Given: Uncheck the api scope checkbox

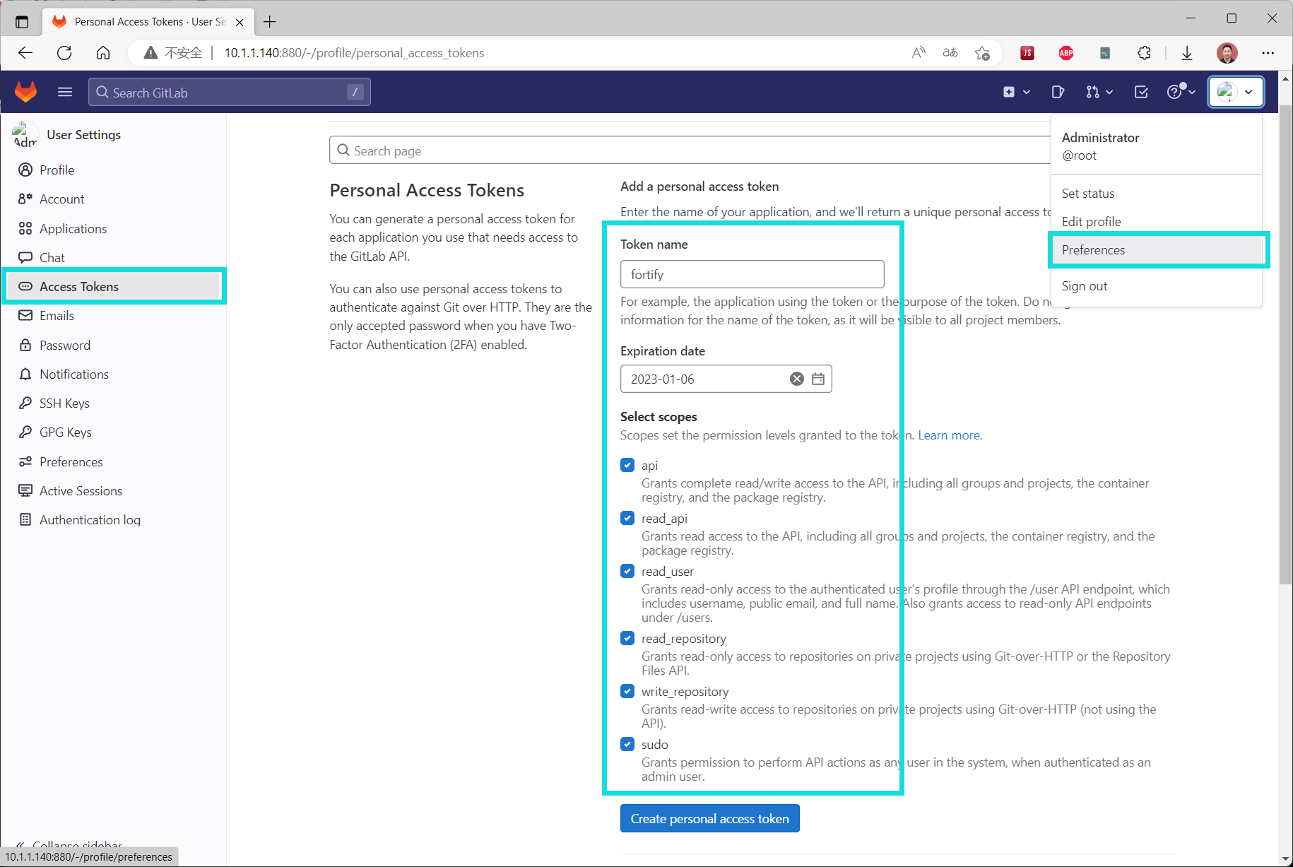Looking at the screenshot, I should (627, 465).
